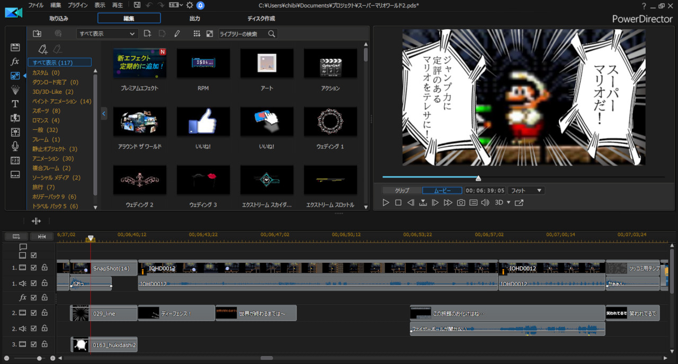Take a snapshot with the camera icon
Image resolution: width=678 pixels, height=364 pixels.
pyautogui.click(x=461, y=202)
